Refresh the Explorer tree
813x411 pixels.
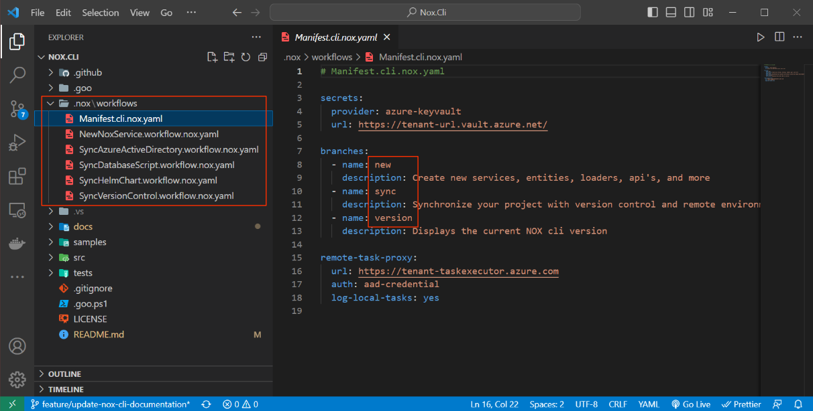(x=246, y=57)
